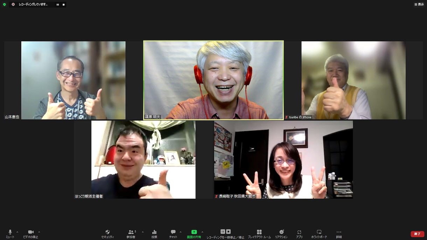
Task: Open video options caret beside ビデオの停止
Action: click(39, 232)
